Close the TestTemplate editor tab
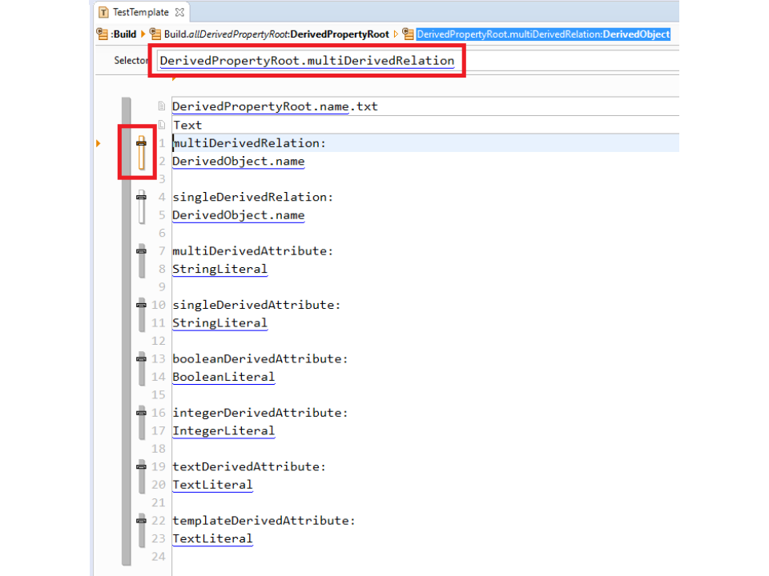This screenshot has width=769, height=576. (179, 12)
